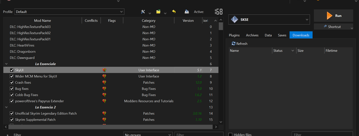Click Refresh in the Downloads panel
359x136 pixels.
click(x=240, y=44)
